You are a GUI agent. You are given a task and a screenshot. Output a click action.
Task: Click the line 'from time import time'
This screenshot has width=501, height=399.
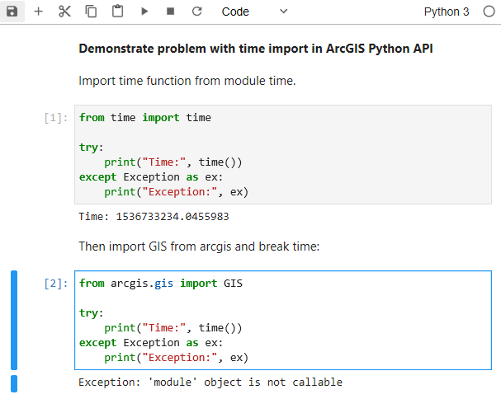[145, 118]
